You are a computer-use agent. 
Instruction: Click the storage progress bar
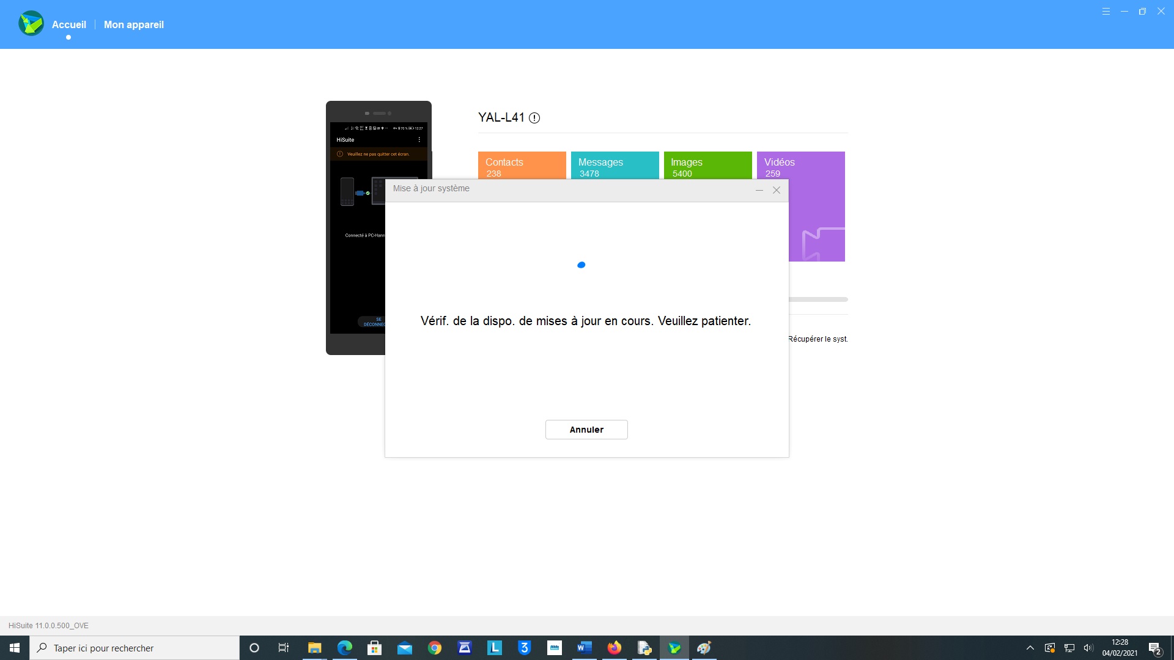(x=818, y=299)
